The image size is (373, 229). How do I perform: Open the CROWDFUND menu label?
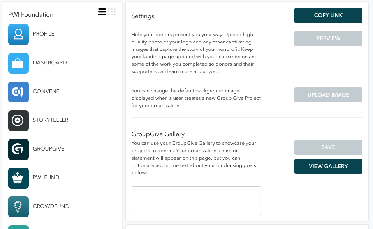[51, 206]
